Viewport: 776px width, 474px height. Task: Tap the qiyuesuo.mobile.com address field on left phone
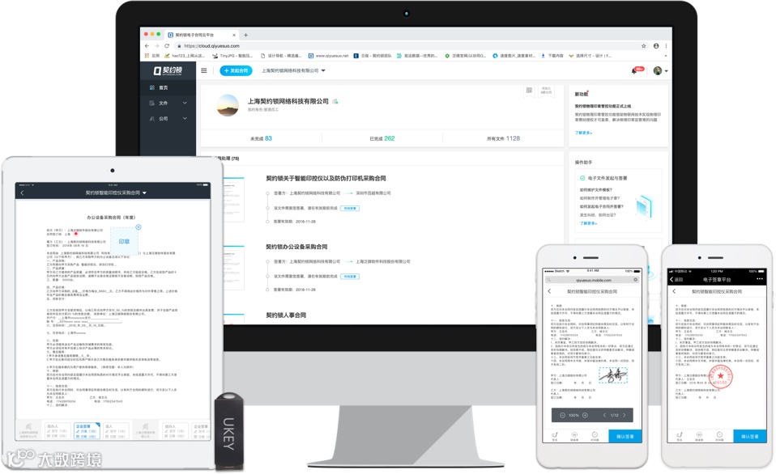(593, 280)
